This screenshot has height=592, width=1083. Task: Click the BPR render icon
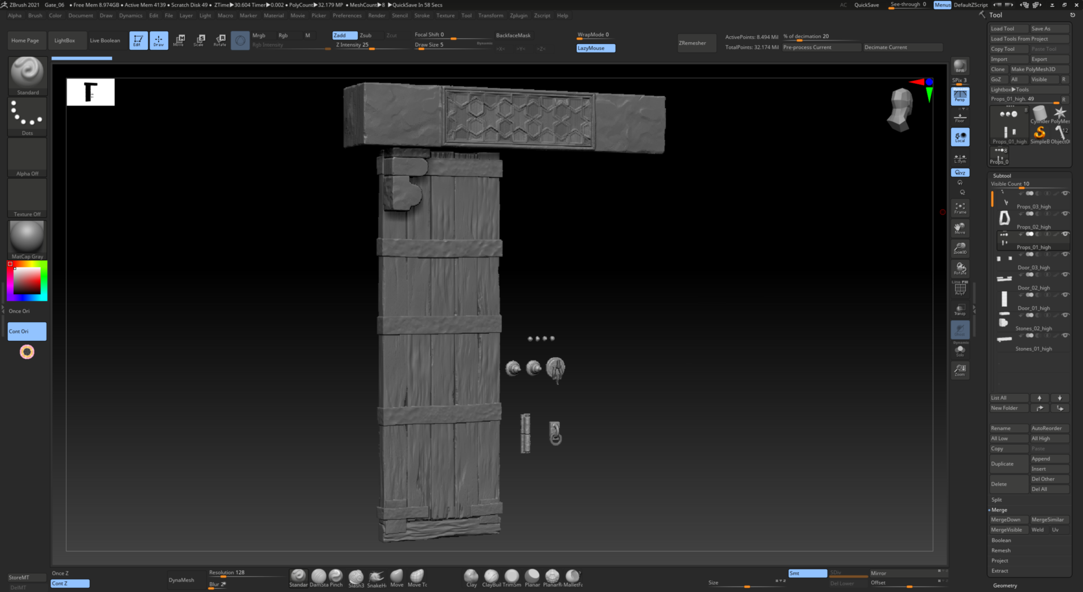(960, 66)
